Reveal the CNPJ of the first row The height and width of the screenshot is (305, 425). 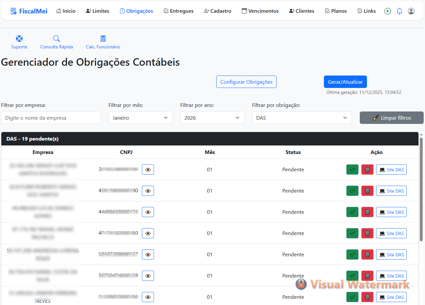(148, 169)
